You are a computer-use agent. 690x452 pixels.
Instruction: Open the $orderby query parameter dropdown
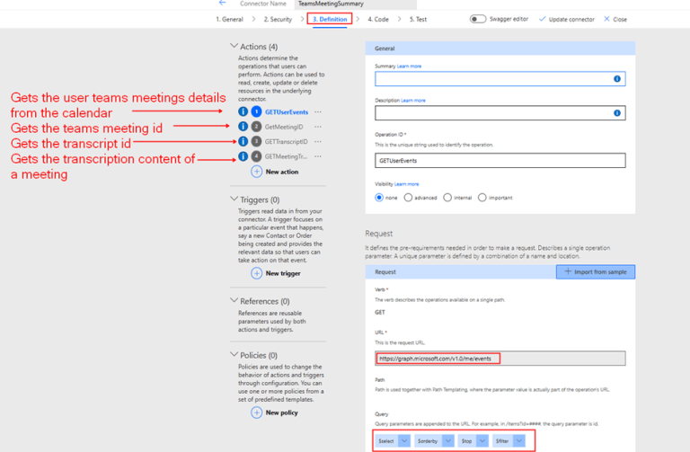pos(448,440)
